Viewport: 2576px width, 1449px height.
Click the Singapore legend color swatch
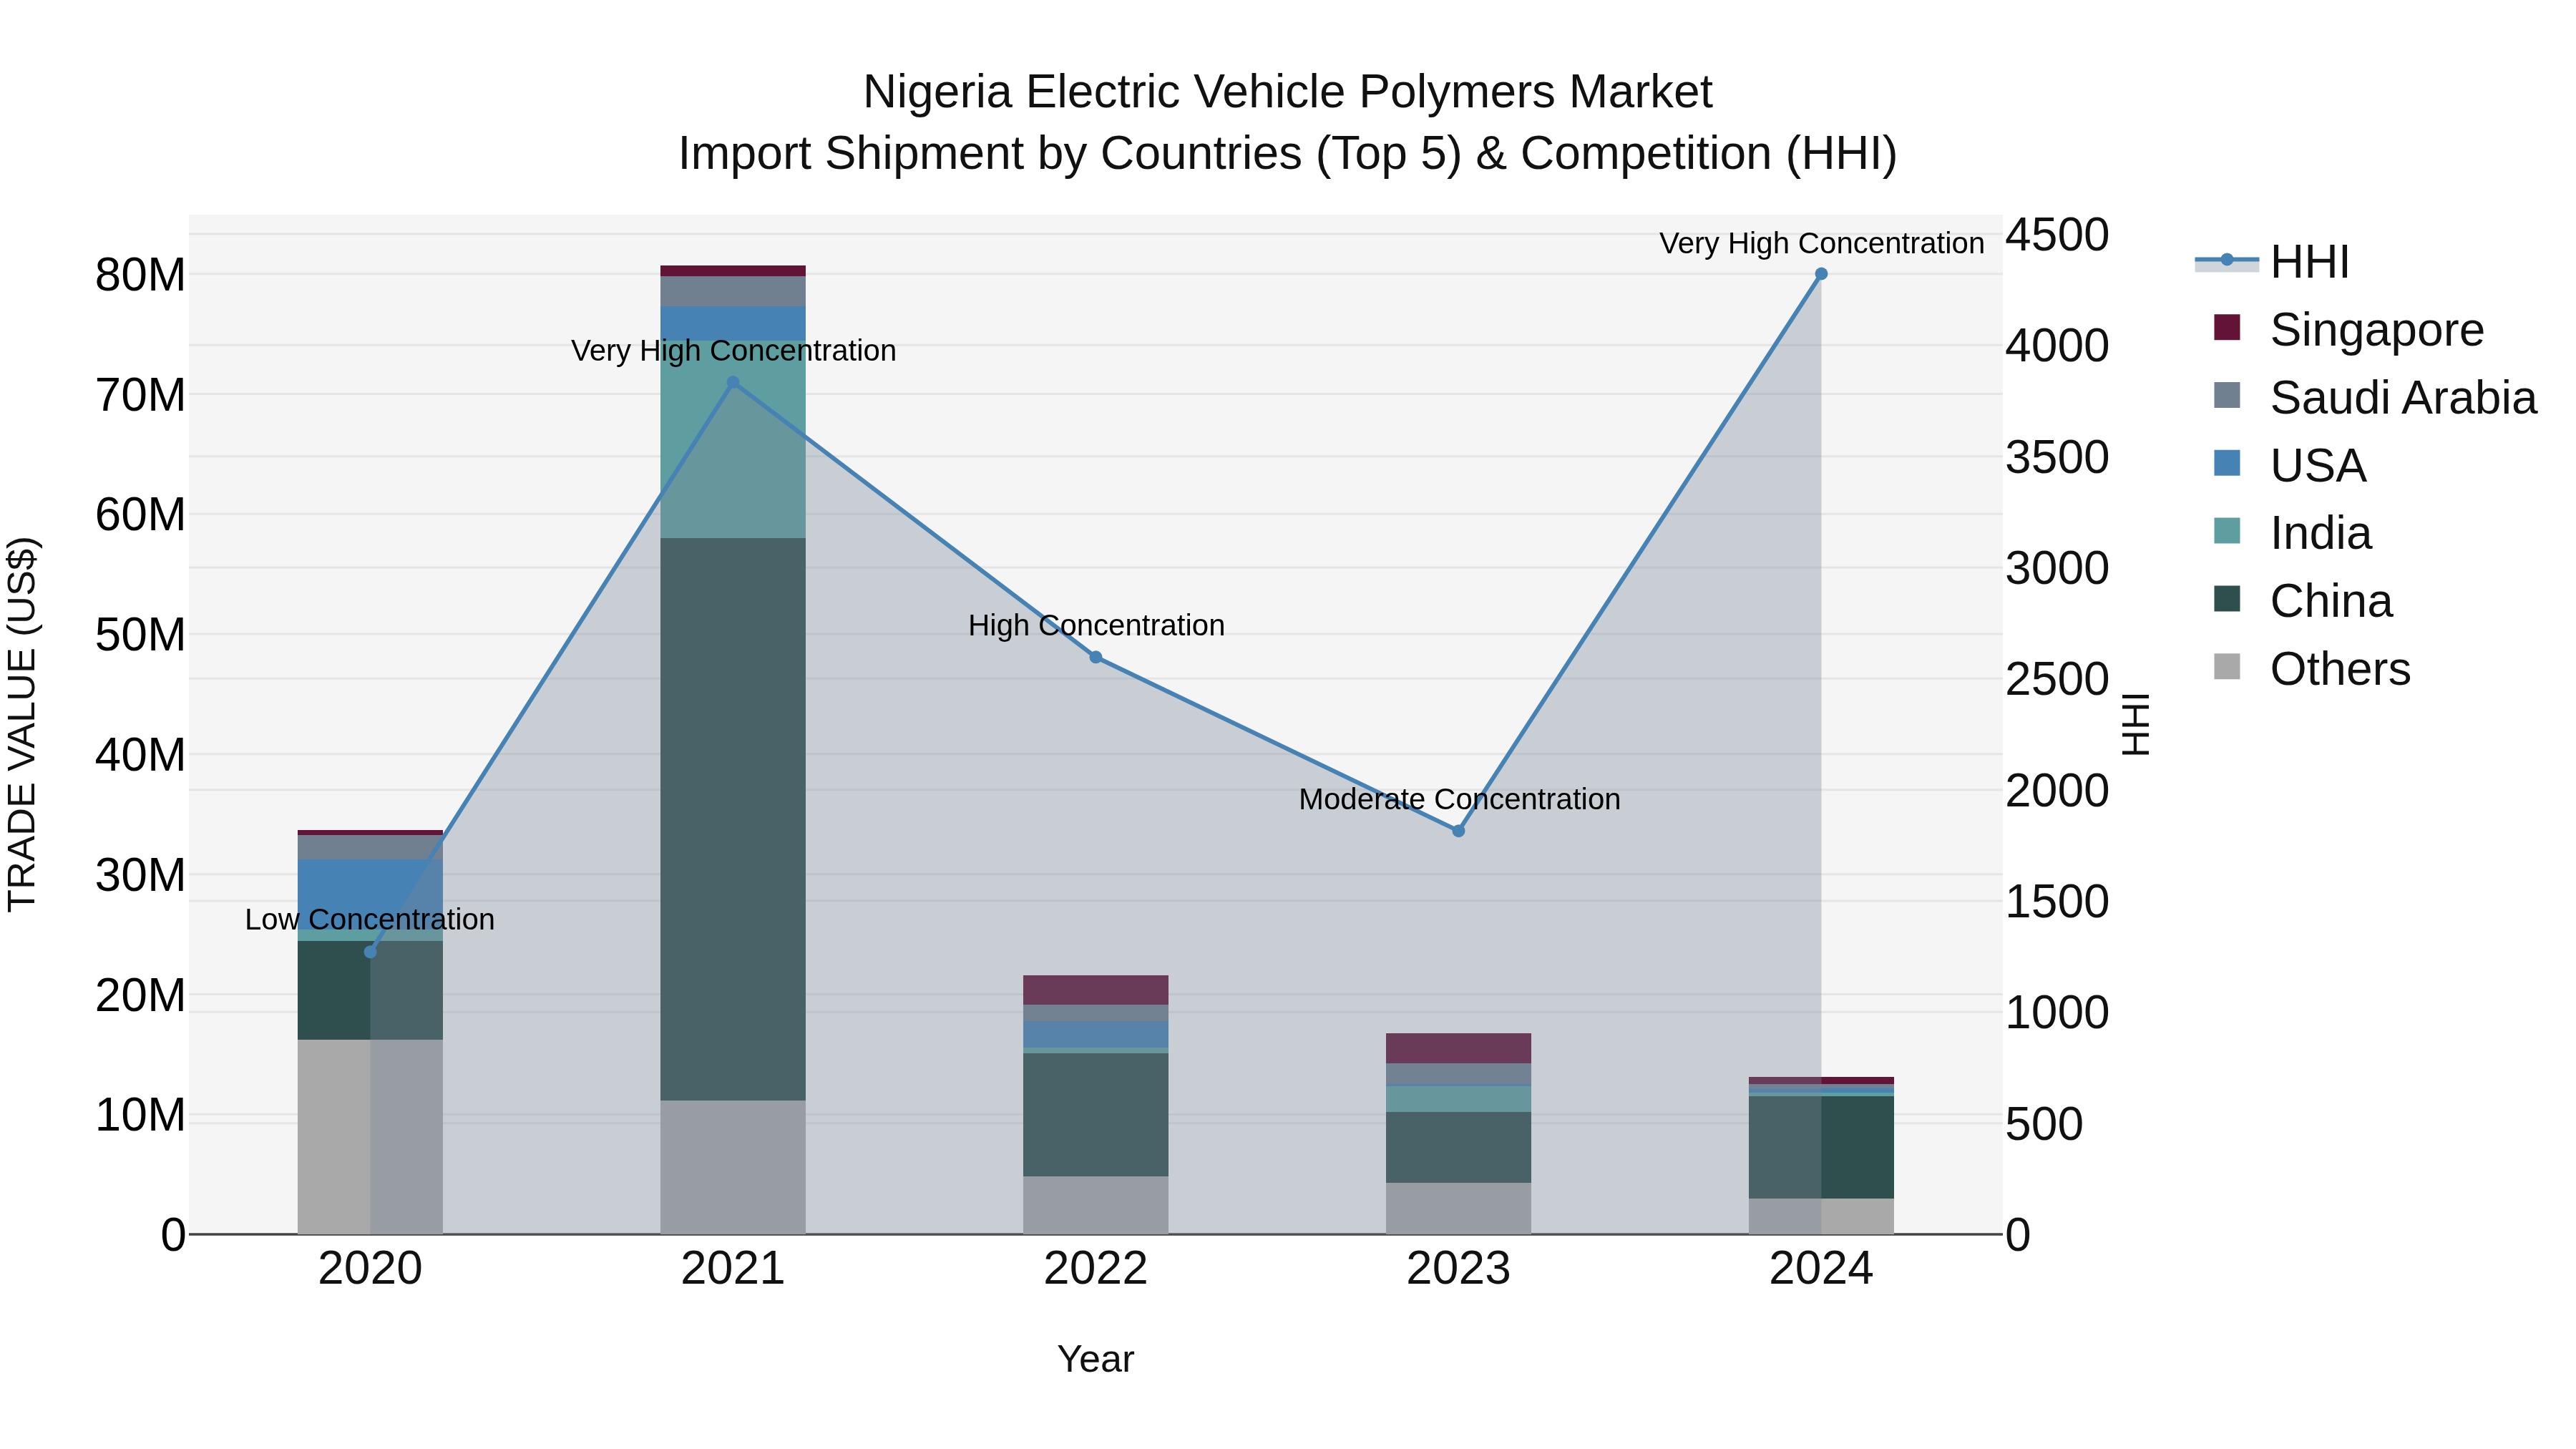tap(2227, 327)
